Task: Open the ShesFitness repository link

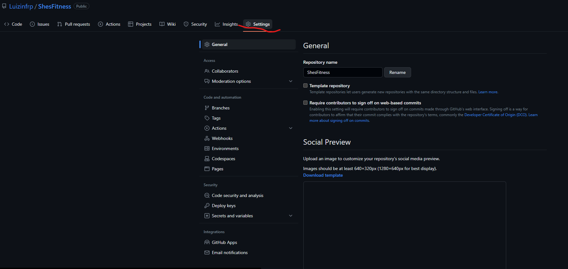Action: pos(55,6)
